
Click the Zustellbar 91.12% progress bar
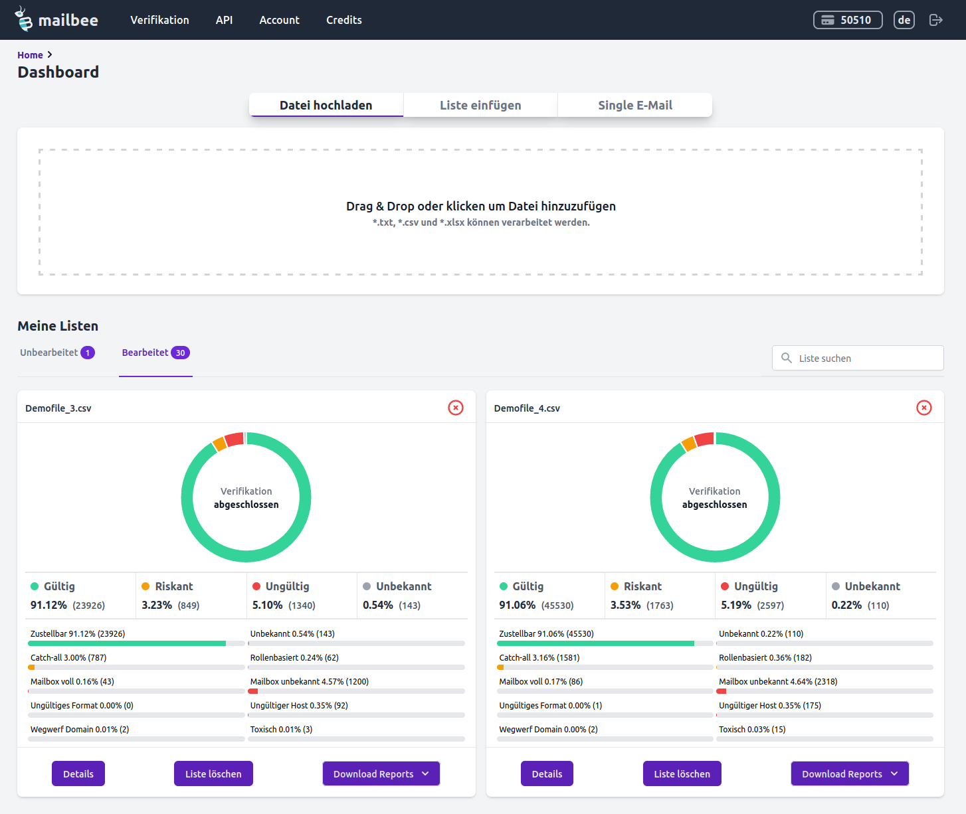tap(136, 643)
